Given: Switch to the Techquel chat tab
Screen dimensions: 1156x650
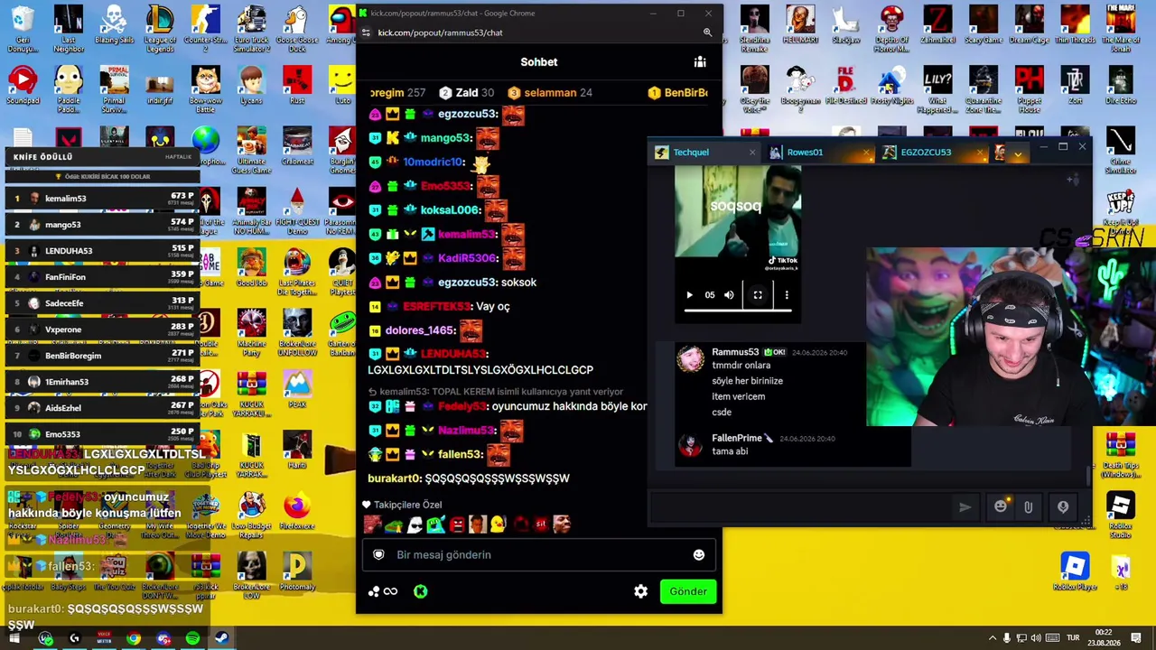Looking at the screenshot, I should pos(691,153).
